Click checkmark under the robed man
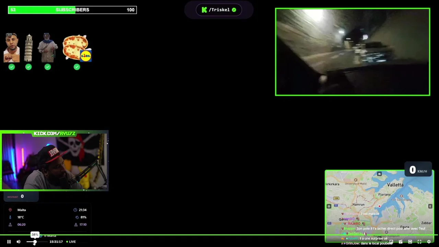 (48, 67)
